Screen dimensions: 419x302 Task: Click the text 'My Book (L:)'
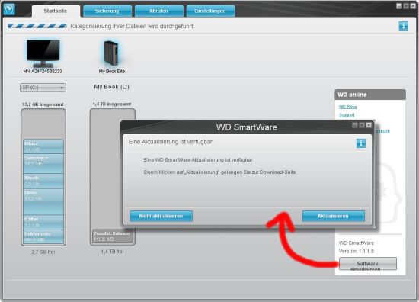click(x=111, y=87)
